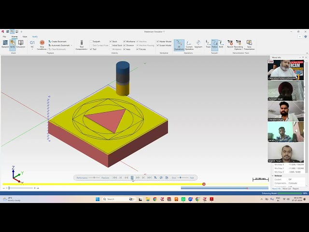Click Create Bookmark
The height and width of the screenshot is (232, 309).
tap(57, 42)
